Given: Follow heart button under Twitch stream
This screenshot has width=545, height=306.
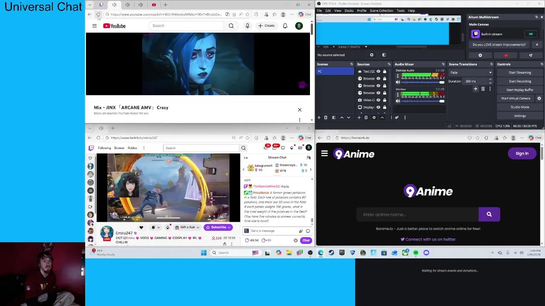Looking at the screenshot, I should (141, 227).
